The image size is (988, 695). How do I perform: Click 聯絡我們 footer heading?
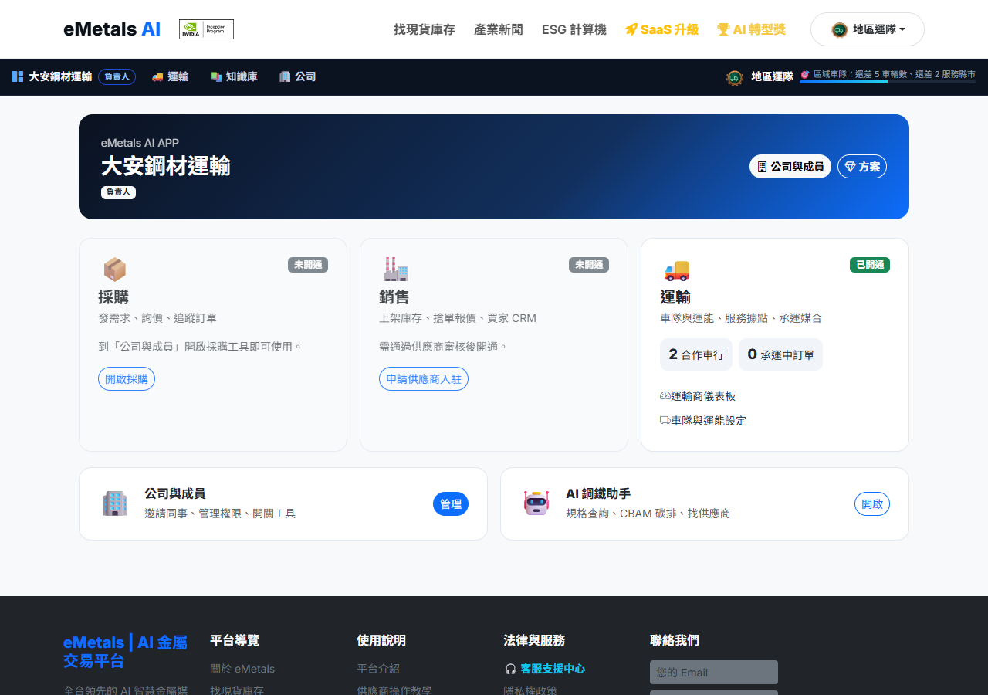click(x=675, y=640)
